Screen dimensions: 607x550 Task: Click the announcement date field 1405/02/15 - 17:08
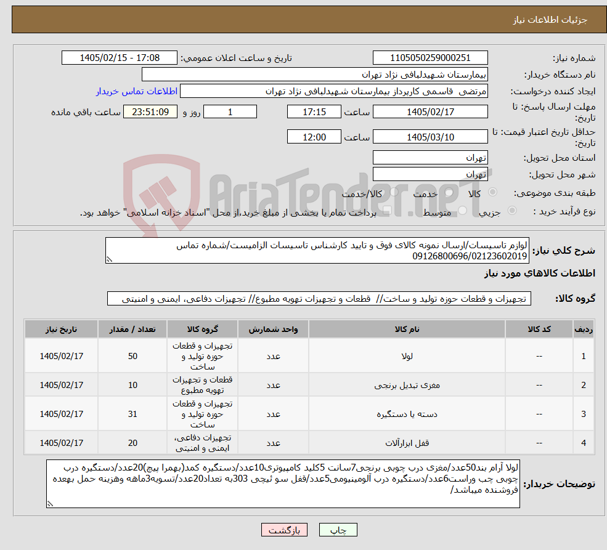tap(119, 58)
